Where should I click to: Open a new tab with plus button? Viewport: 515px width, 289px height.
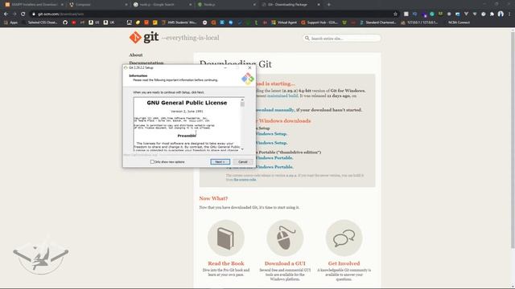(x=329, y=5)
